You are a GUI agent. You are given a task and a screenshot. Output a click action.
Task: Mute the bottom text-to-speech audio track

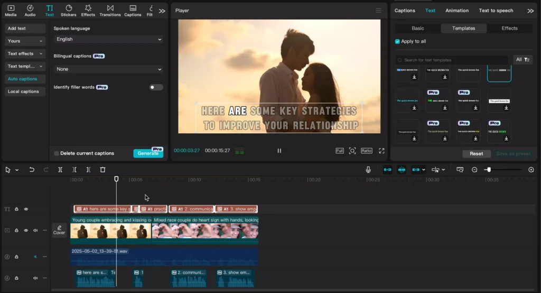click(x=35, y=278)
